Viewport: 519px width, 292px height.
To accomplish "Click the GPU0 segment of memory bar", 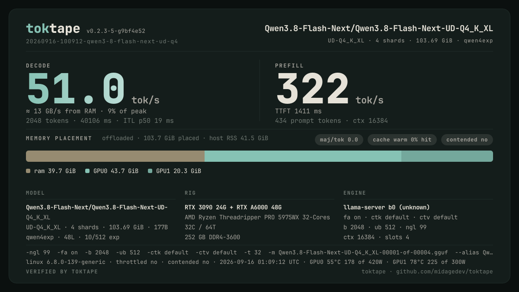I will tap(303, 156).
